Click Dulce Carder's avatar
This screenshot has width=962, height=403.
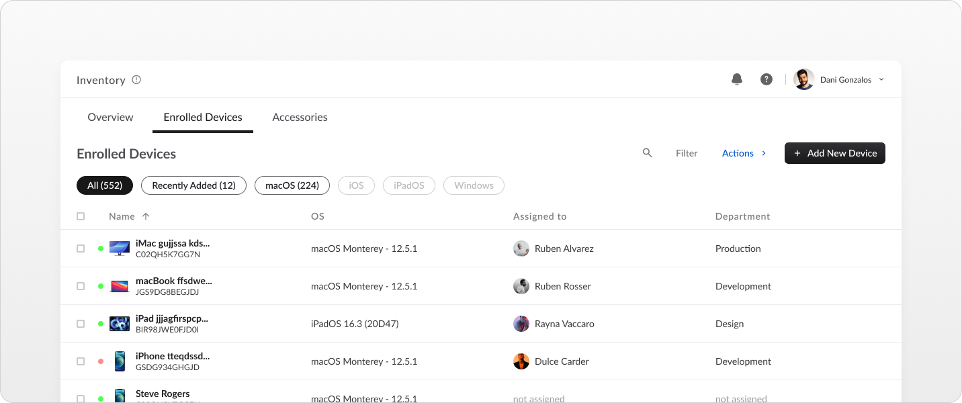click(x=521, y=361)
